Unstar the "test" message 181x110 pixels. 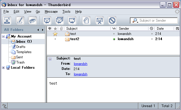click(x=55, y=34)
